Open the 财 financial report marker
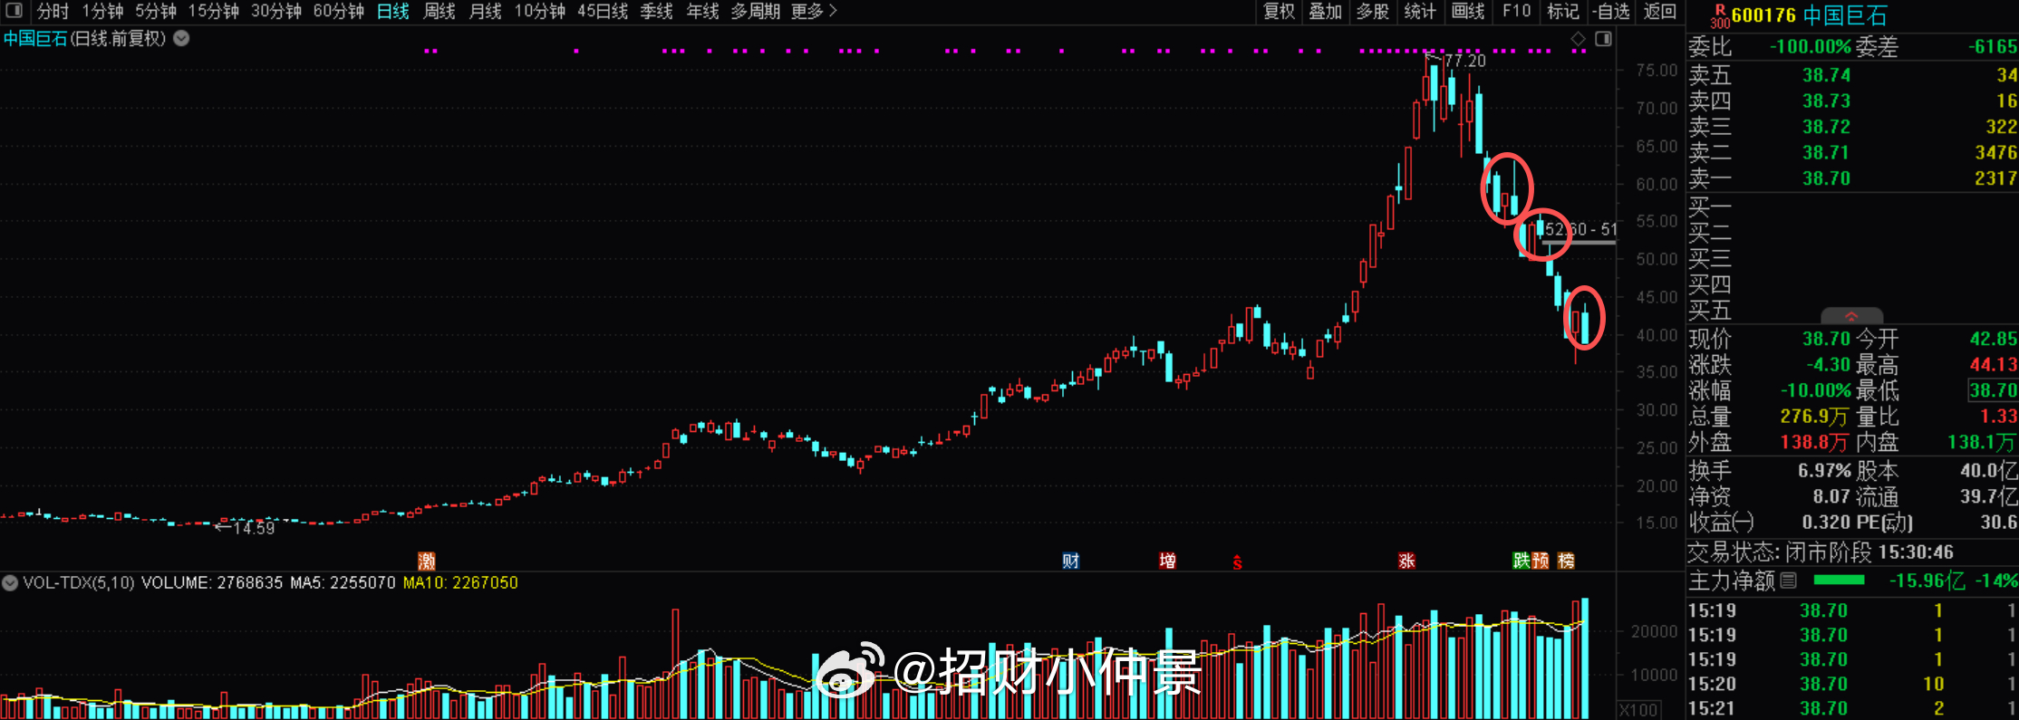Viewport: 2019px width, 720px height. (x=1070, y=561)
